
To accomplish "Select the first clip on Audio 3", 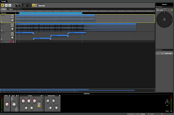I will pos(25,33).
